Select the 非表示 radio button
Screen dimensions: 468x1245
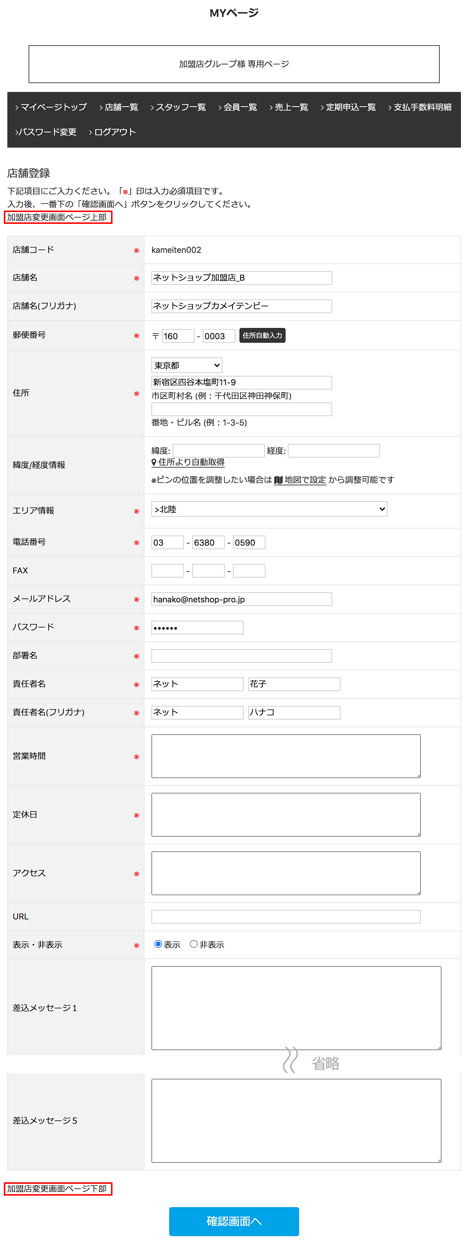(193, 944)
